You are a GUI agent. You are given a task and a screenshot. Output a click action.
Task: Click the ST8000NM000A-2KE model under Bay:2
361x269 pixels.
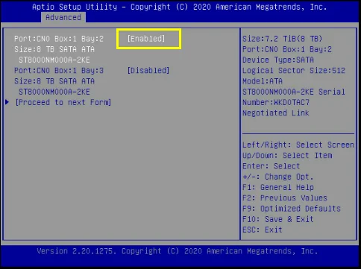coord(54,60)
